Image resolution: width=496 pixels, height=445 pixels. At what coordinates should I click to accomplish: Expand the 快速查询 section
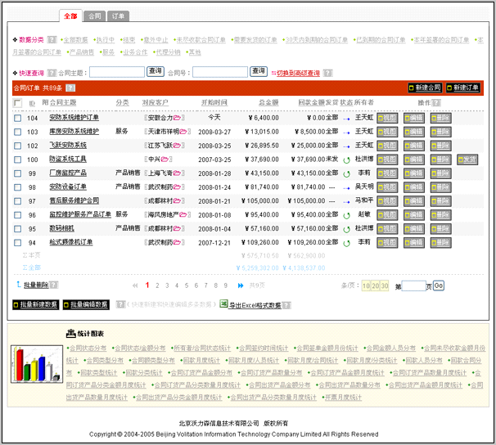point(15,72)
